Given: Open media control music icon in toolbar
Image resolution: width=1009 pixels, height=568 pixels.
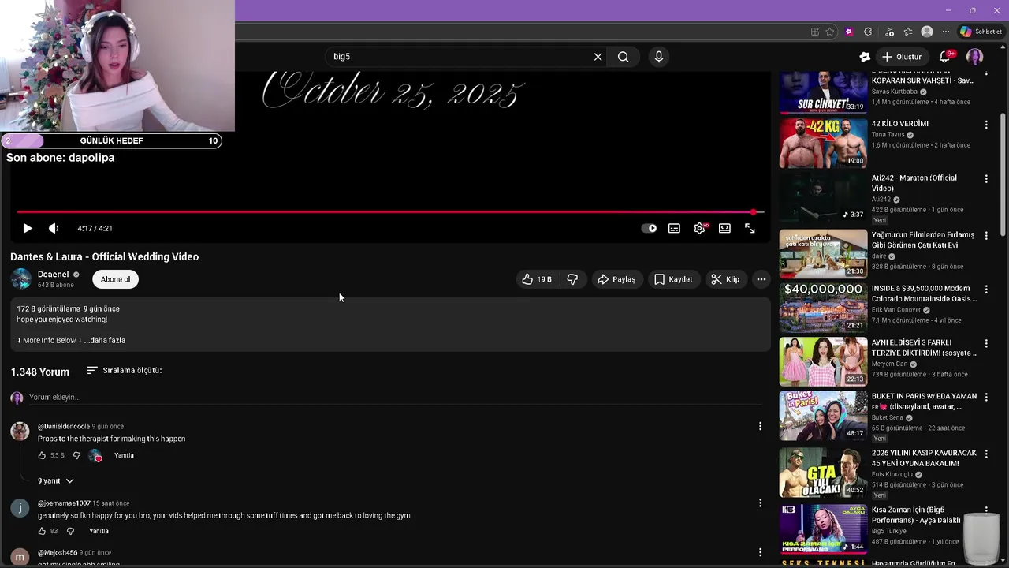Looking at the screenshot, I should click(889, 32).
